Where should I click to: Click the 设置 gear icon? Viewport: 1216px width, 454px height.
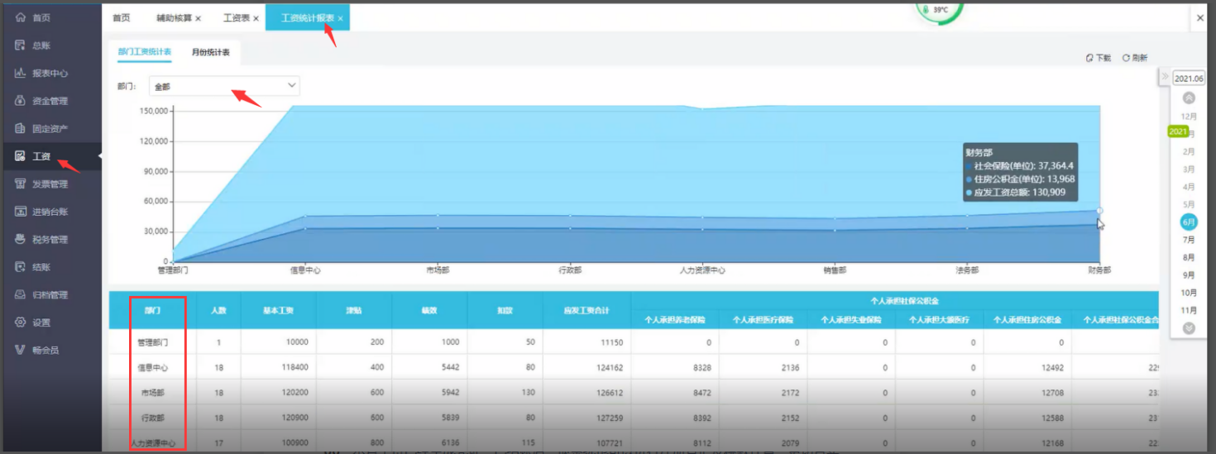point(21,322)
